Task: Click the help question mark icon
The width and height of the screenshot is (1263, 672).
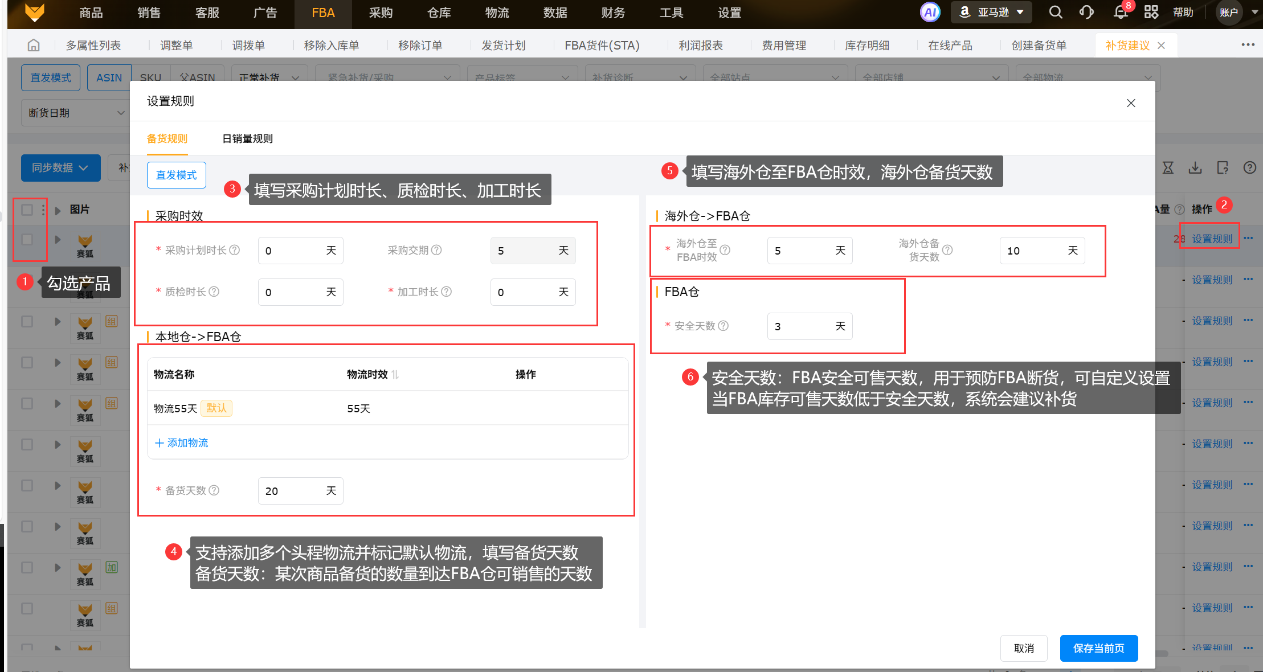Action: (1249, 167)
